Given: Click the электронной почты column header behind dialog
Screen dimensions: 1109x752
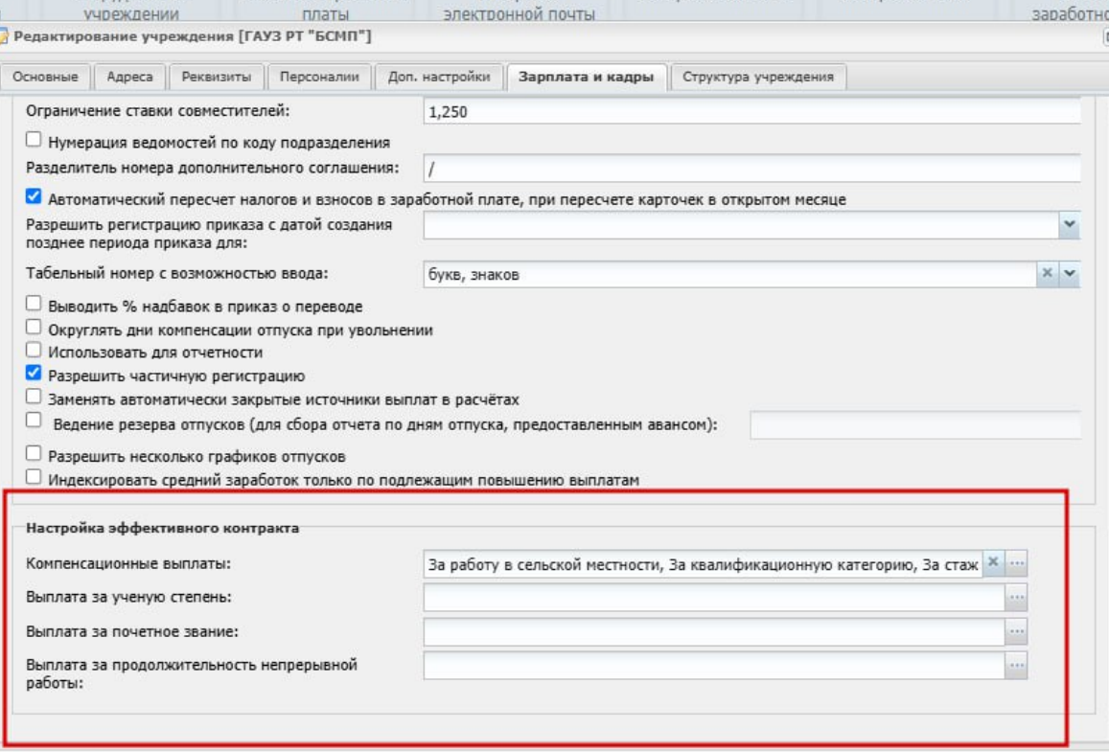Looking at the screenshot, I should click(x=519, y=14).
